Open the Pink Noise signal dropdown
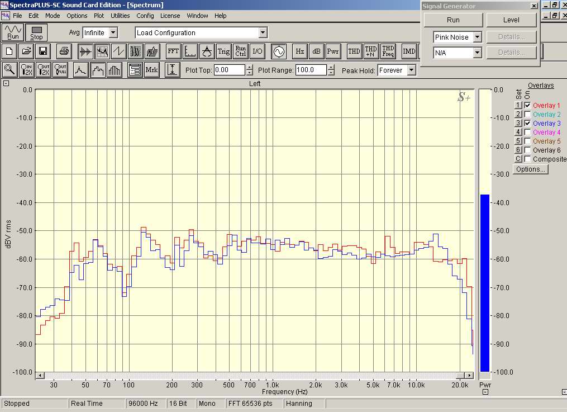Image resolution: width=567 pixels, height=412 pixels. (477, 37)
